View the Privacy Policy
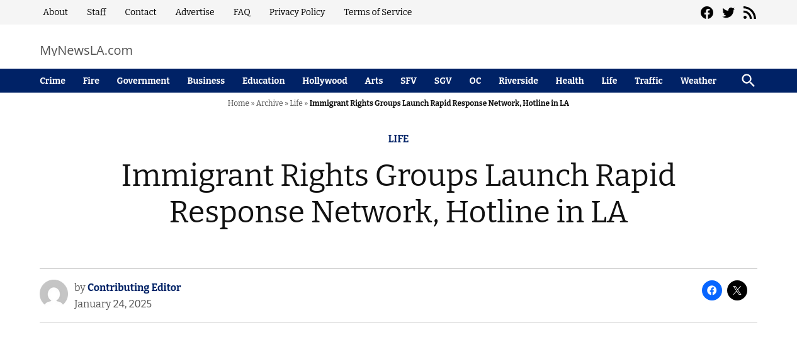797x337 pixels. (297, 12)
